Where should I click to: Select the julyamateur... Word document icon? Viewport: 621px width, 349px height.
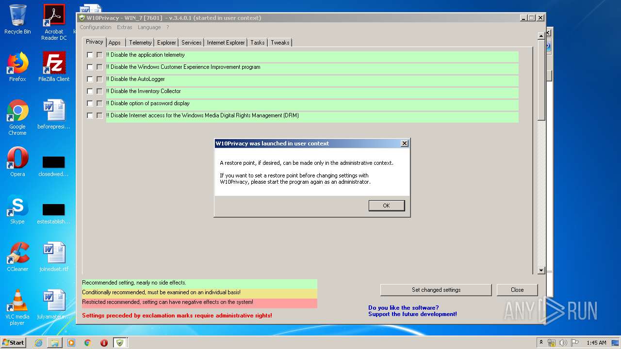click(x=54, y=304)
